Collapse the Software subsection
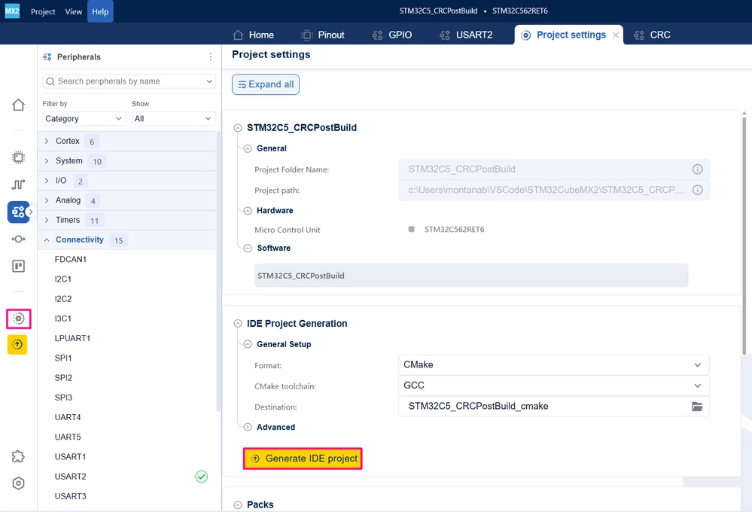Viewport: 752px width, 512px height. 248,248
